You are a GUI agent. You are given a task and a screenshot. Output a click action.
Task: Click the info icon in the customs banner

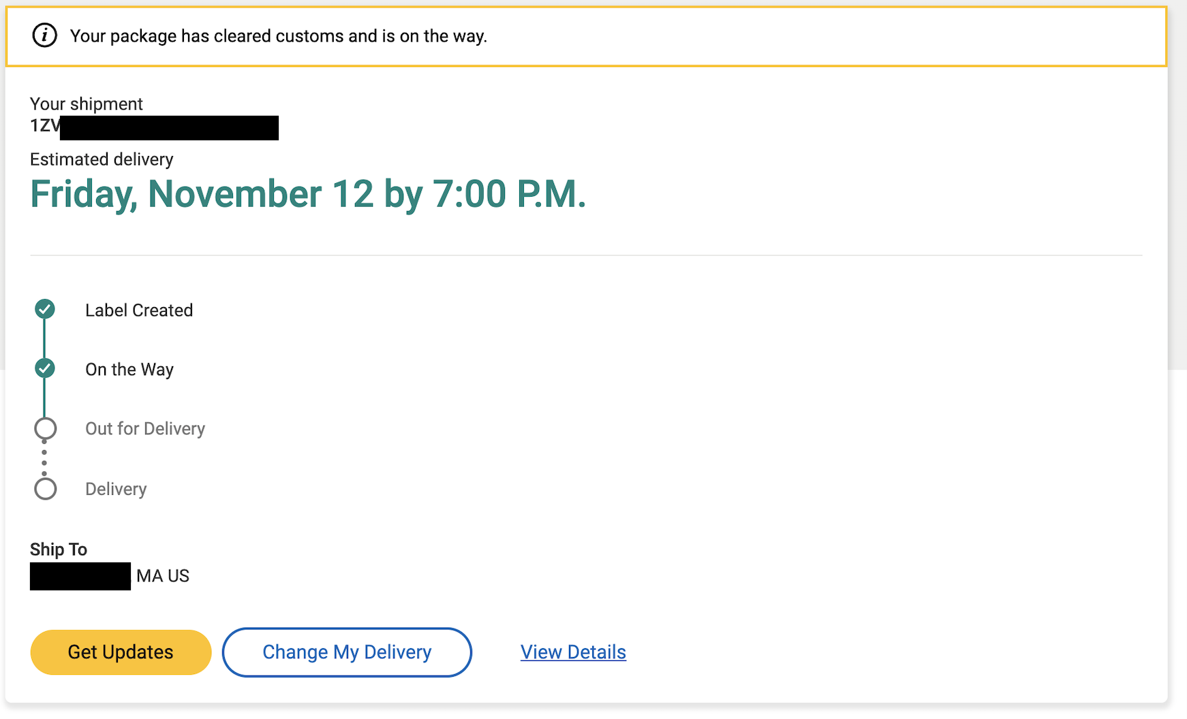point(45,35)
